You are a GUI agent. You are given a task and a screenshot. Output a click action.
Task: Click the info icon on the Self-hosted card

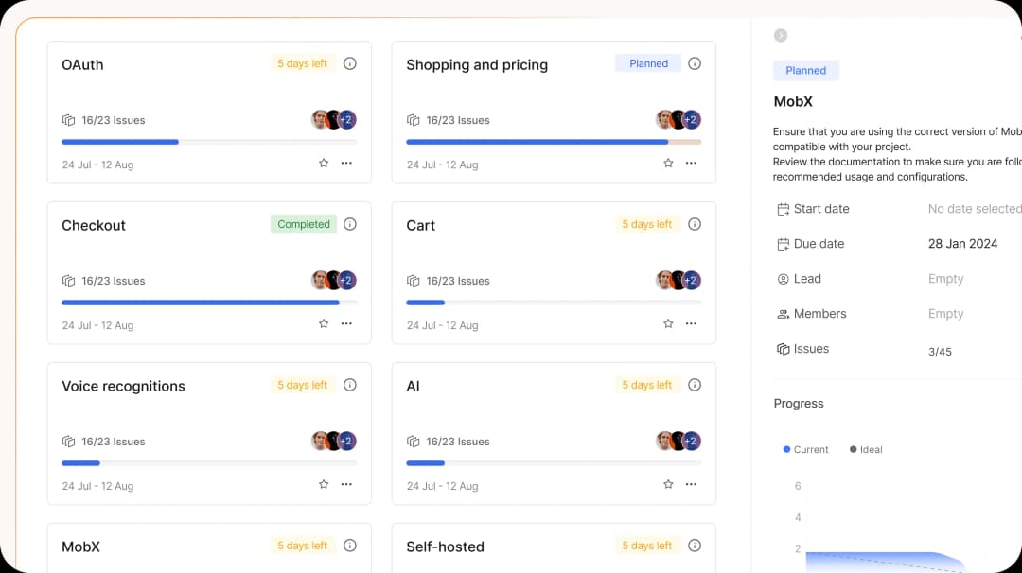pyautogui.click(x=695, y=546)
